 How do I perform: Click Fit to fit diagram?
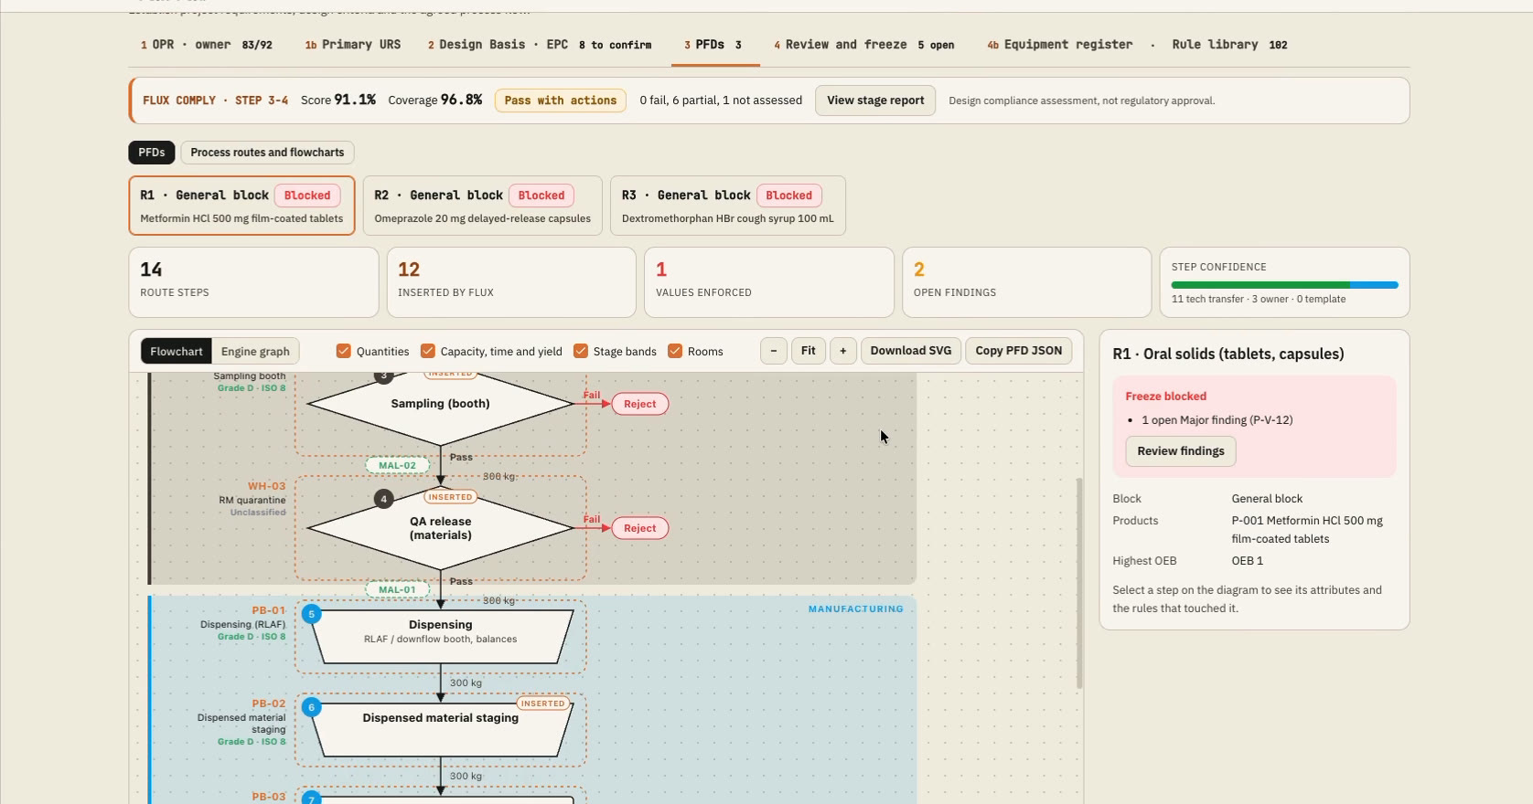click(x=809, y=351)
